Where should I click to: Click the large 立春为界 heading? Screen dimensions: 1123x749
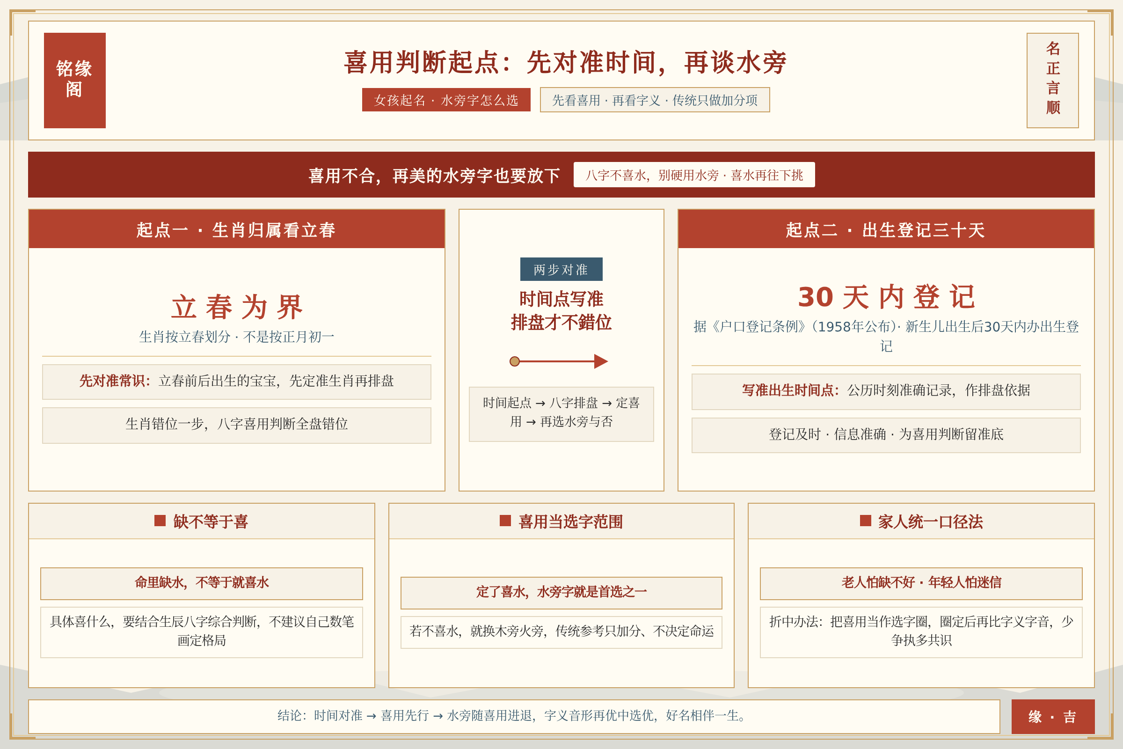click(237, 307)
